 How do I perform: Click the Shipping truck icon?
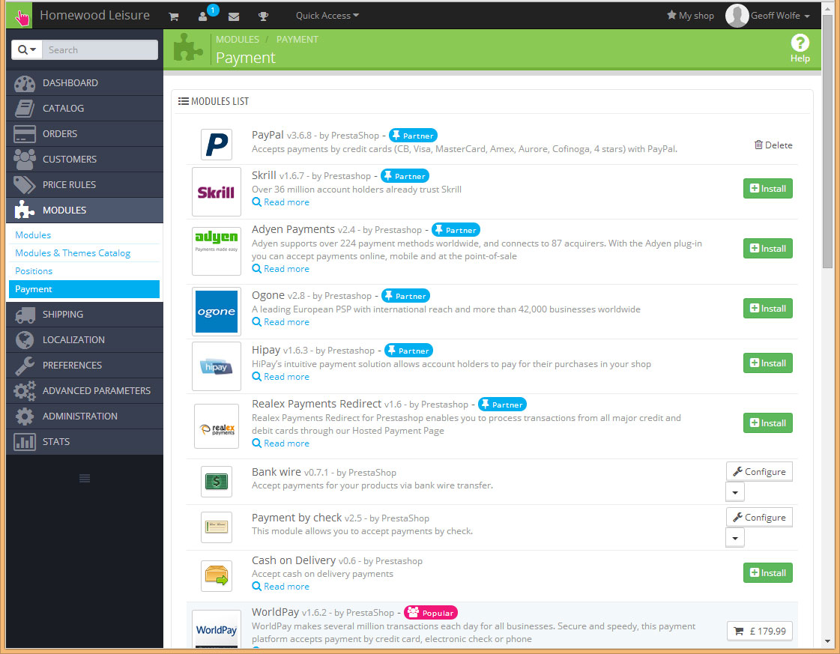coord(25,315)
